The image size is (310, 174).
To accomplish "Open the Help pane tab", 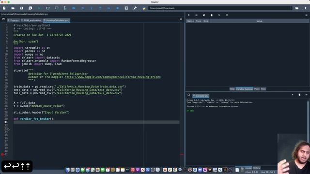I will click(232, 89).
